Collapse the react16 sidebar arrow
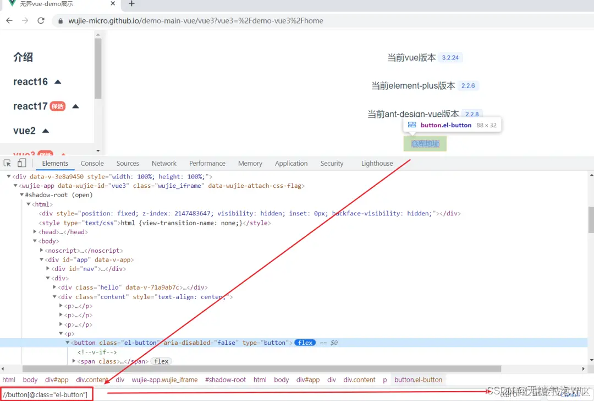 pyautogui.click(x=58, y=82)
